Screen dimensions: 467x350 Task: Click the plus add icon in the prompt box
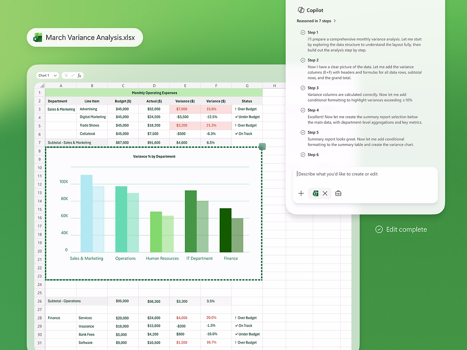[x=301, y=193]
